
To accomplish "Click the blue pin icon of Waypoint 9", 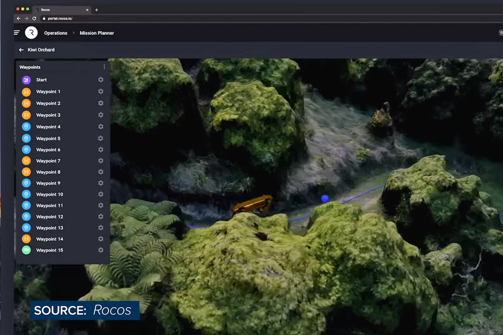I will pyautogui.click(x=26, y=183).
